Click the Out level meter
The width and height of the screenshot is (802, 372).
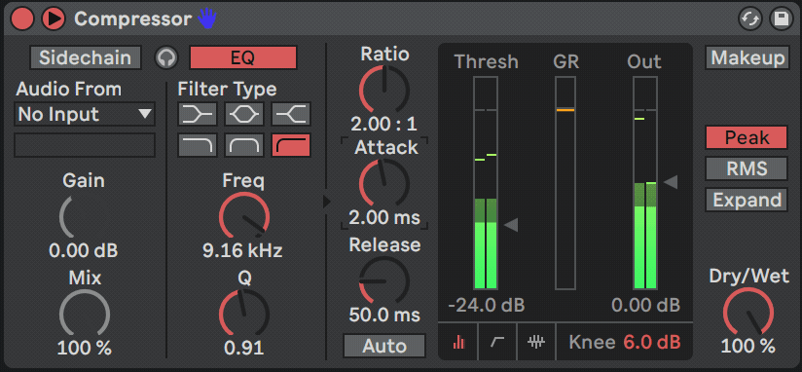645,183
